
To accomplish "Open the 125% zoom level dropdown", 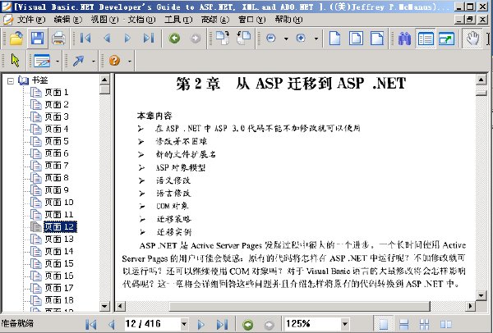I will 345,324.
